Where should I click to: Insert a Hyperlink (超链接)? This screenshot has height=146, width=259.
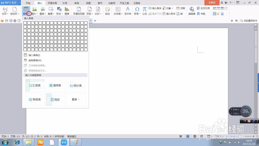[192, 11]
